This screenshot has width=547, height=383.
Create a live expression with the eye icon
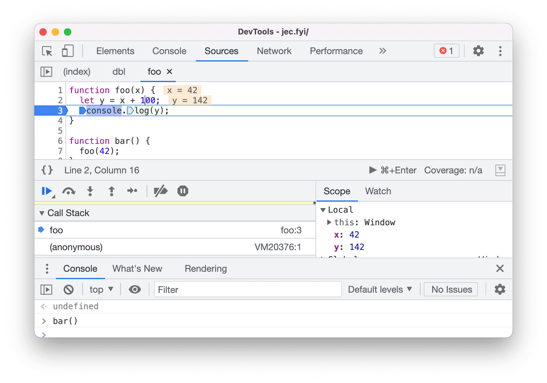click(134, 289)
